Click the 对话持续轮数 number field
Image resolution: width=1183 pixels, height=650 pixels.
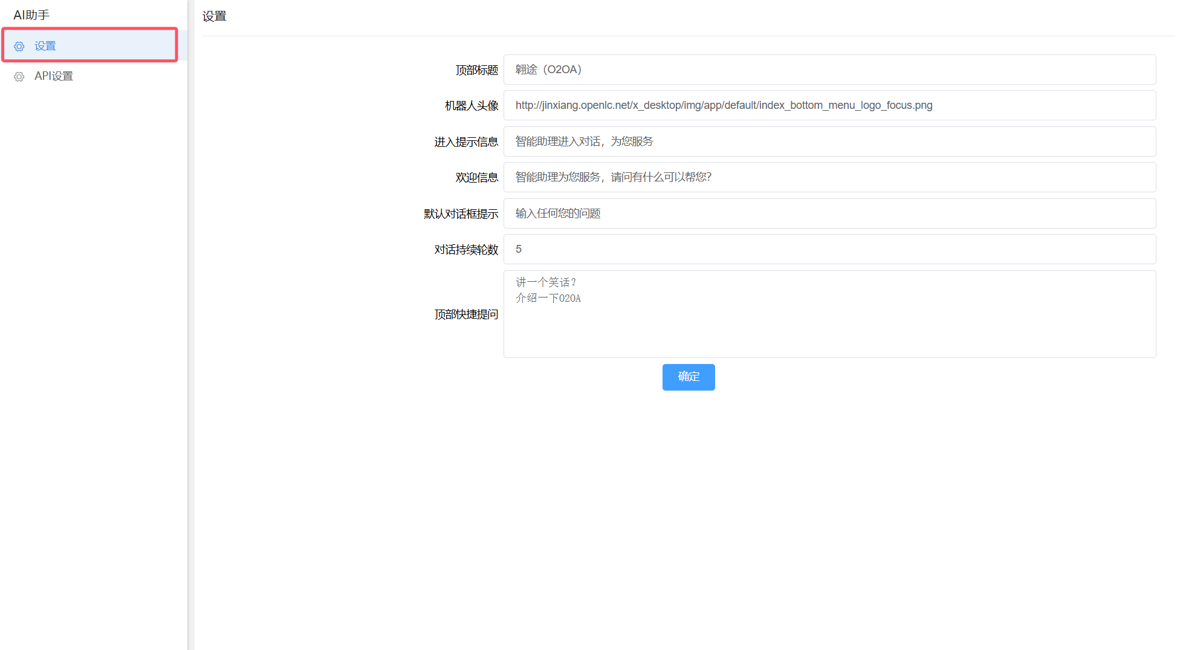pos(829,249)
